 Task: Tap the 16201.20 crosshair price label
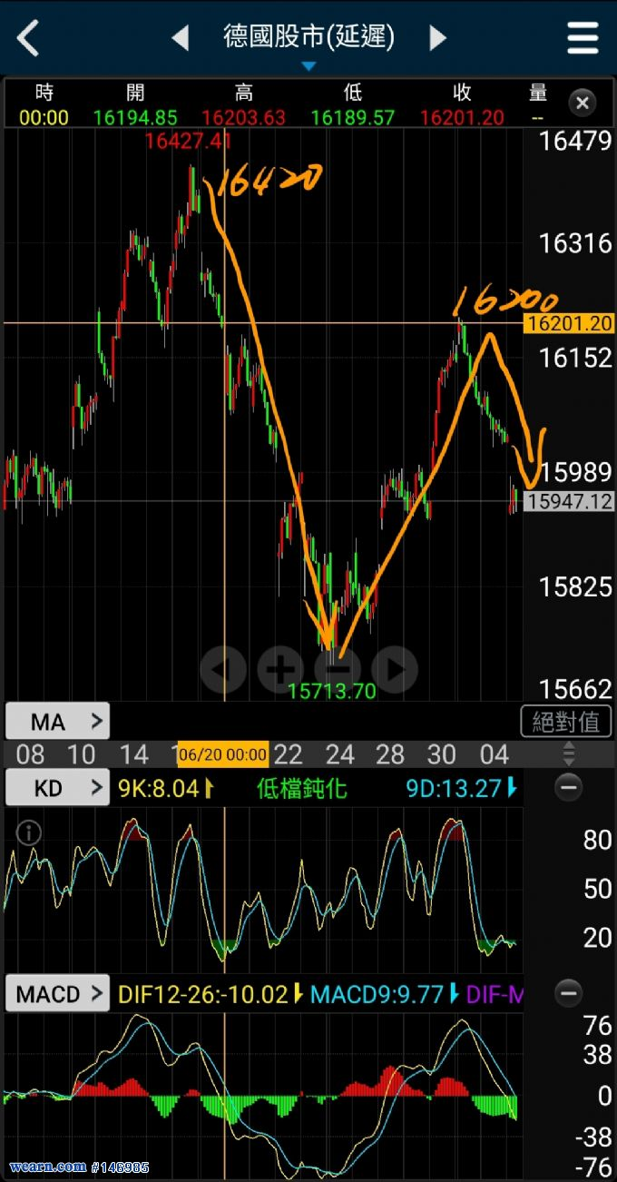[x=569, y=323]
